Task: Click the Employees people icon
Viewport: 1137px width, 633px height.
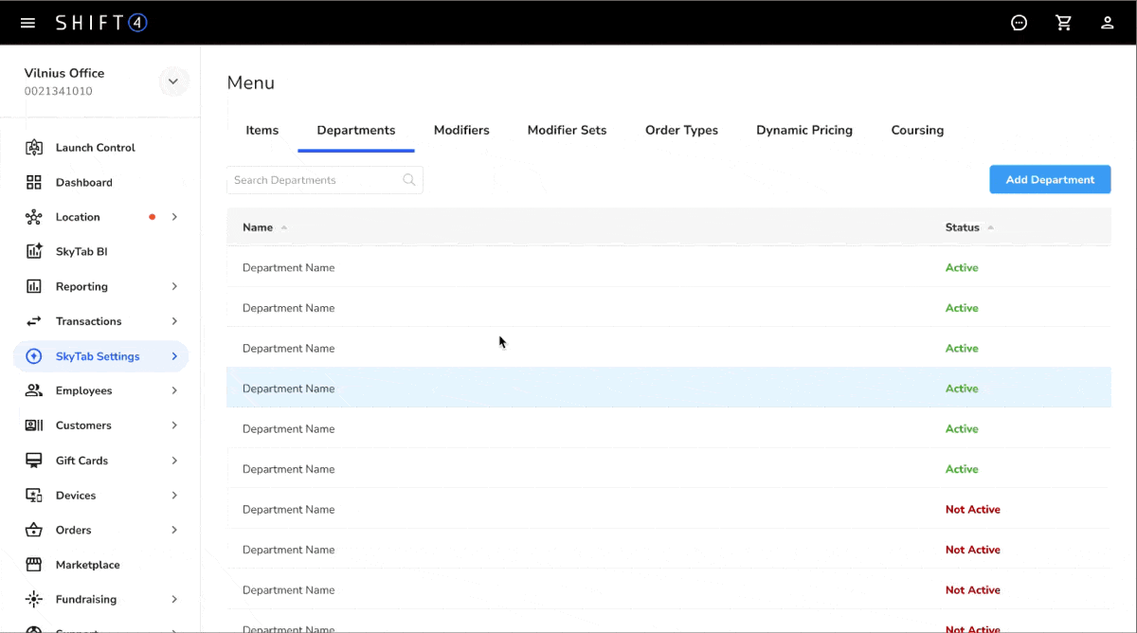Action: [x=34, y=390]
